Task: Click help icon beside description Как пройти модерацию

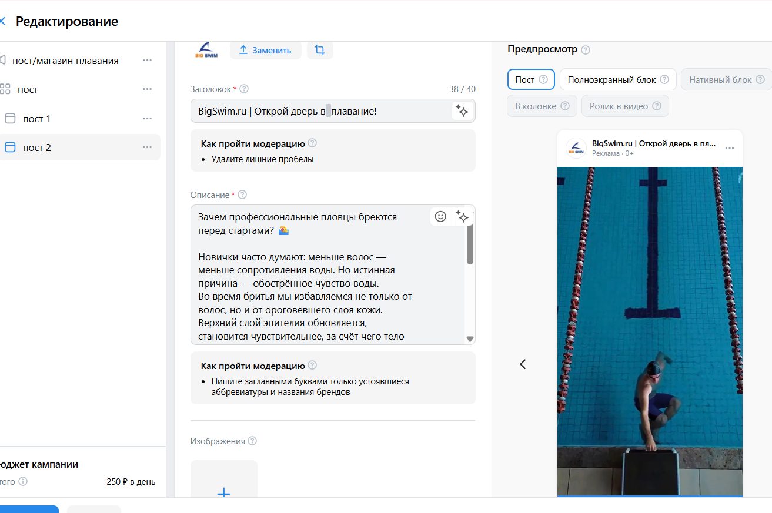Action: (x=312, y=366)
